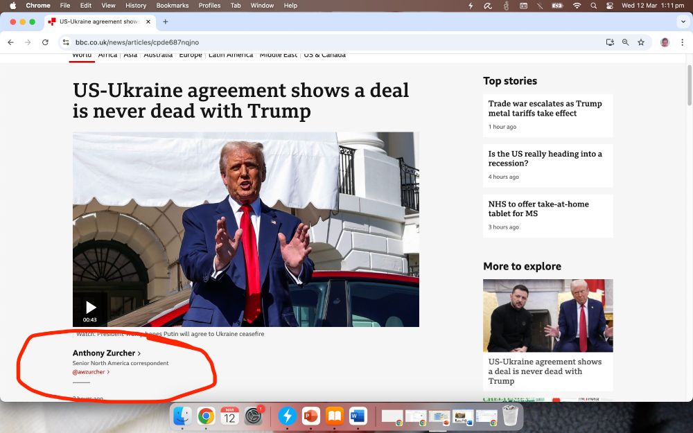
Task: Open PowerPoint from the Dock
Action: (311, 416)
